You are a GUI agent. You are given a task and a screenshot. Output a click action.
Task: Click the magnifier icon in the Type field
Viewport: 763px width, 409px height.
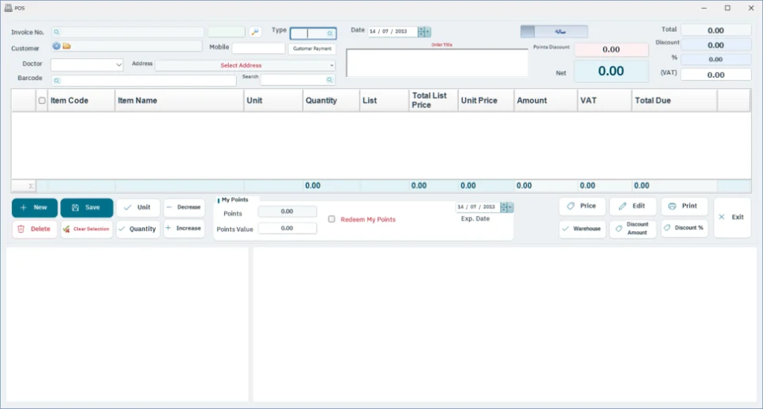coord(330,33)
